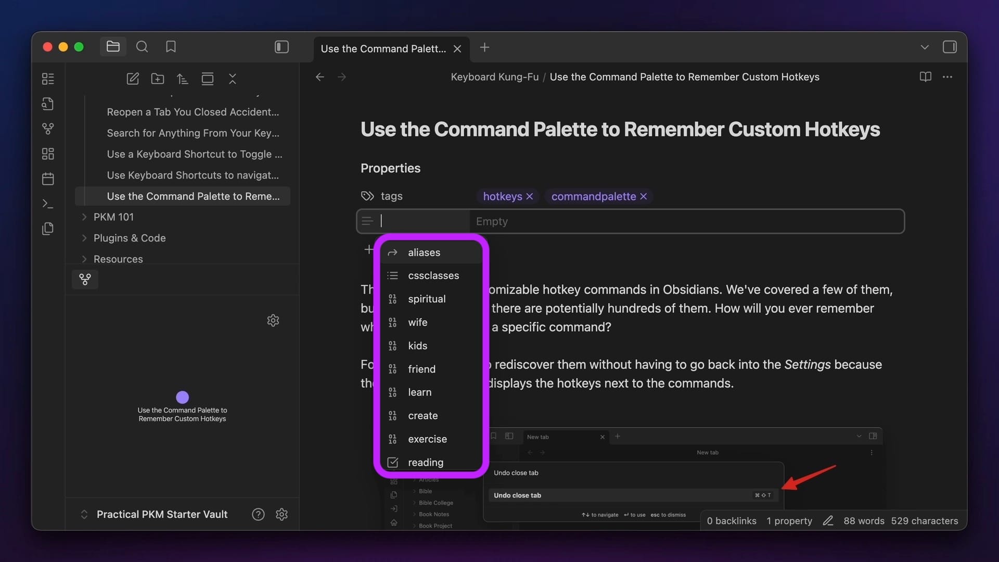Image resolution: width=999 pixels, height=562 pixels.
Task: Open the search magnifier in top bar
Action: coord(142,47)
